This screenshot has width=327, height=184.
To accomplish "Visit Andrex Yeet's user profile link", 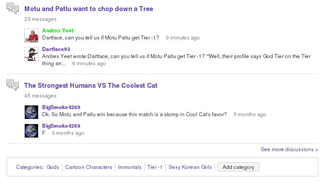I will pyautogui.click(x=58, y=31).
